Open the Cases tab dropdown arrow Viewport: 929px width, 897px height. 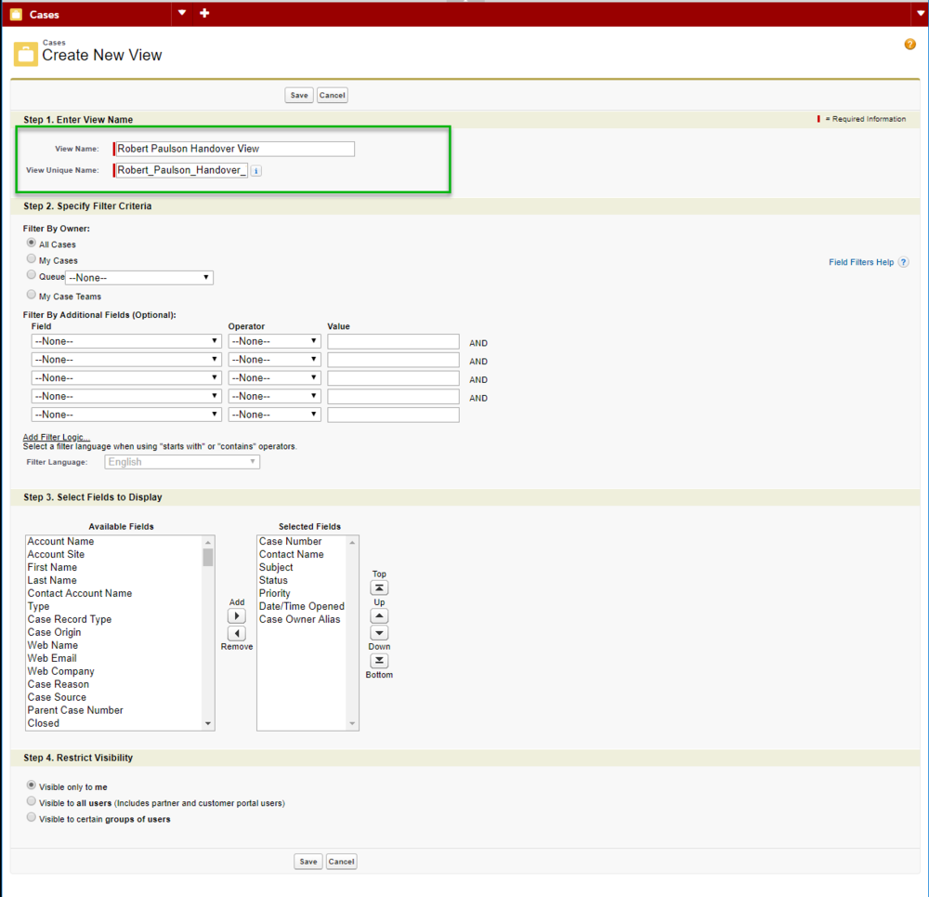click(182, 13)
